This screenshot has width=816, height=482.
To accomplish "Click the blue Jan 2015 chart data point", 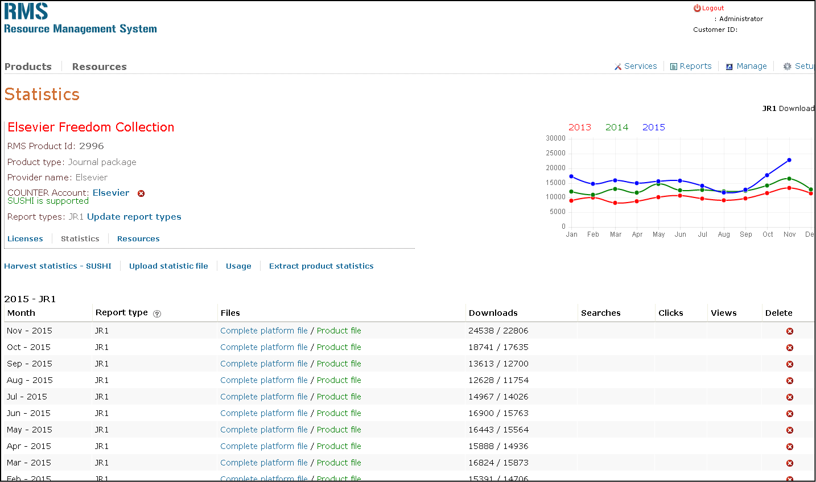I will (x=571, y=176).
